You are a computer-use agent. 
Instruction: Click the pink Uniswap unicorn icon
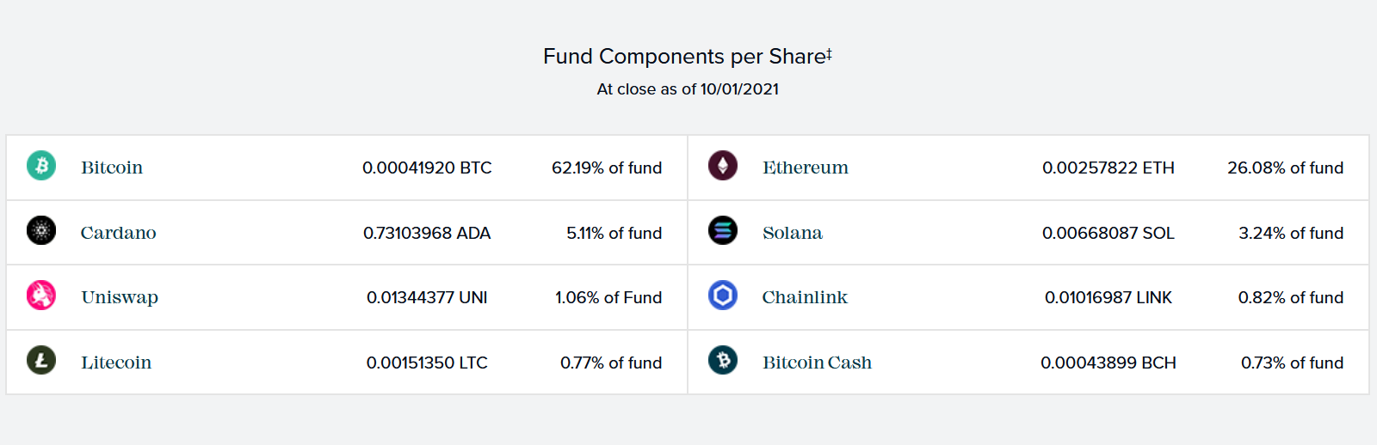point(41,295)
